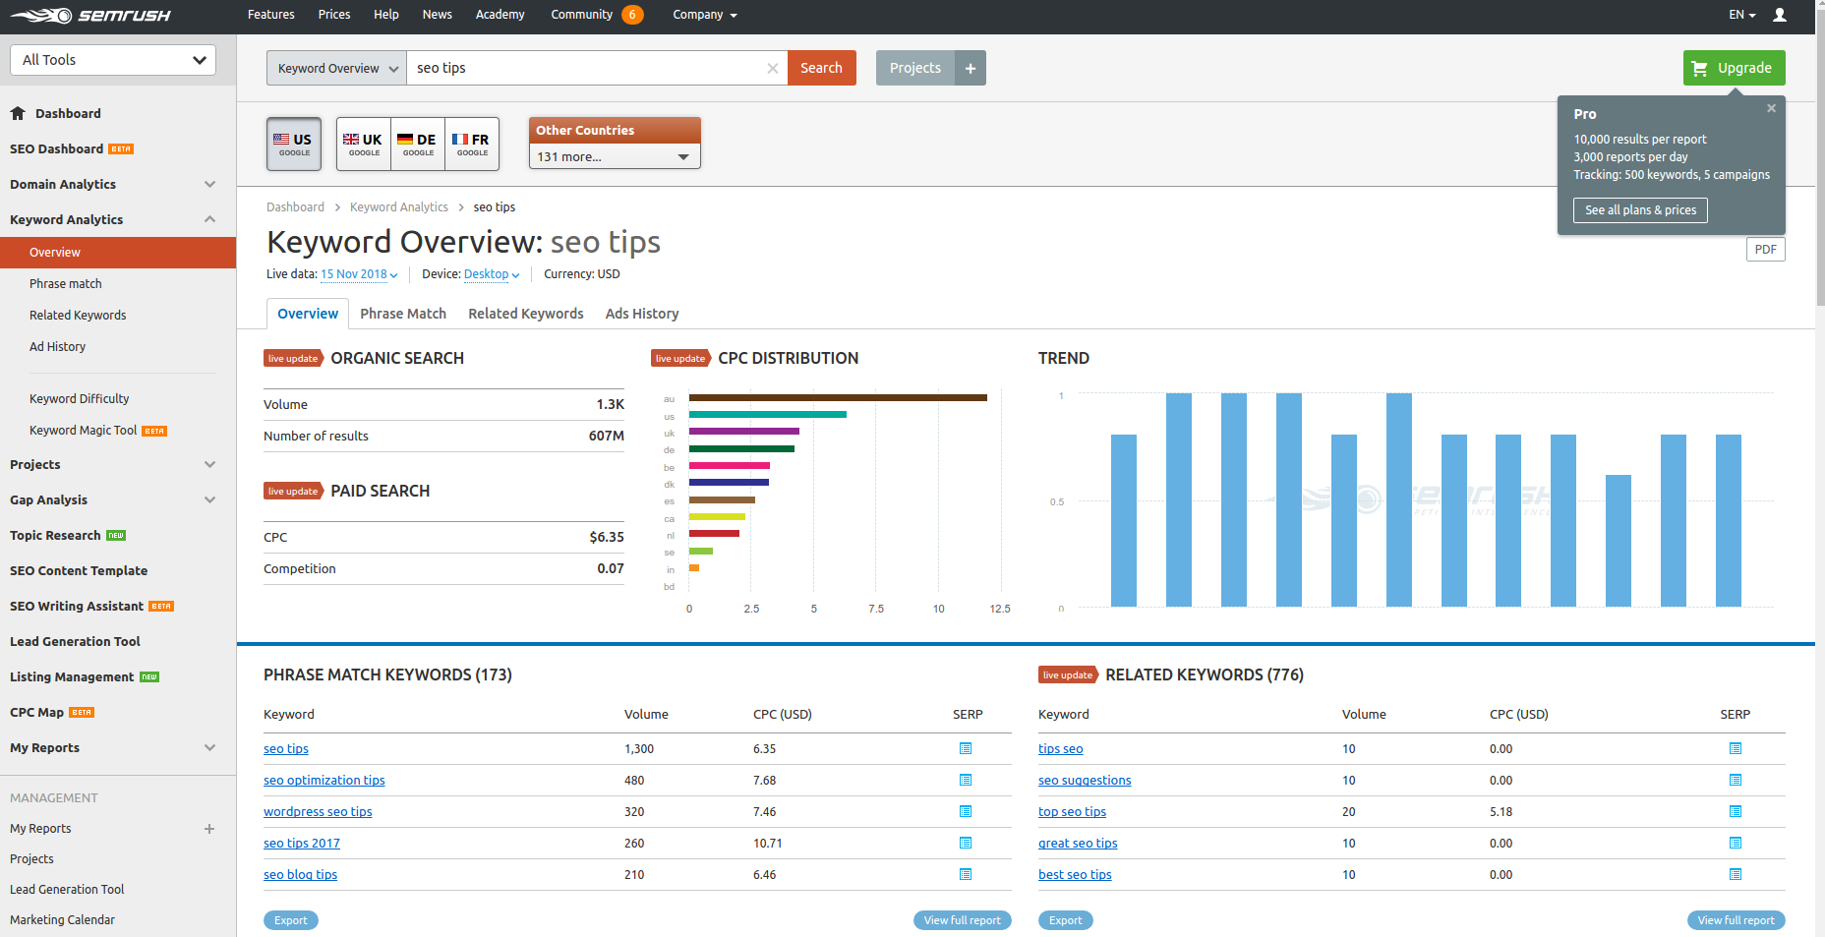The image size is (1825, 937).
Task: Click the green Upgrade button
Action: (x=1734, y=68)
